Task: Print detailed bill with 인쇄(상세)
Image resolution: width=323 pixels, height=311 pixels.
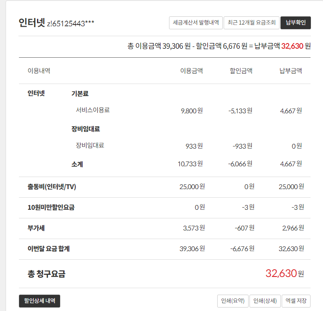Action: (x=265, y=301)
